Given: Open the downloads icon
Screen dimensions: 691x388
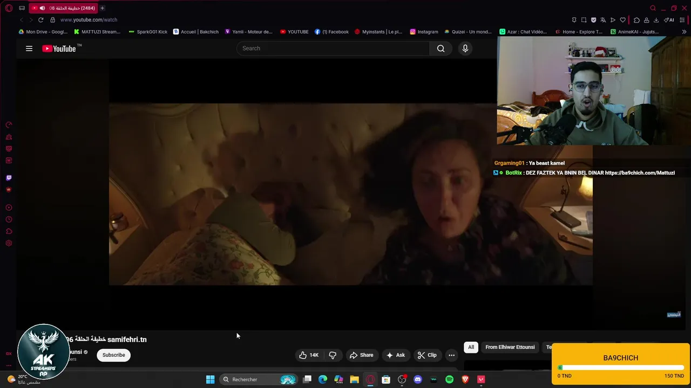Looking at the screenshot, I should pyautogui.click(x=656, y=20).
